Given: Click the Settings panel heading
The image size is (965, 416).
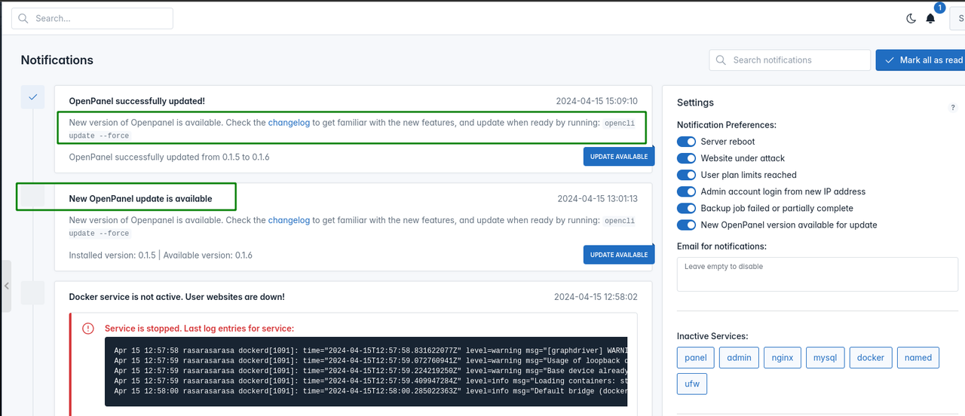Looking at the screenshot, I should coord(695,102).
